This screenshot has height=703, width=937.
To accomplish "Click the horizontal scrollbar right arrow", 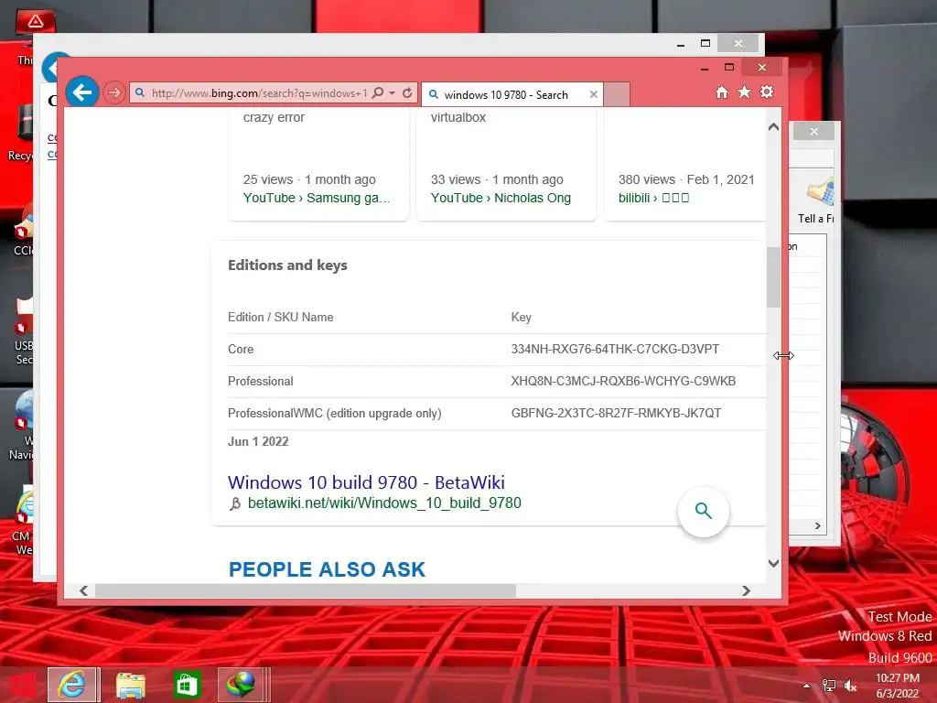I will coord(746,590).
